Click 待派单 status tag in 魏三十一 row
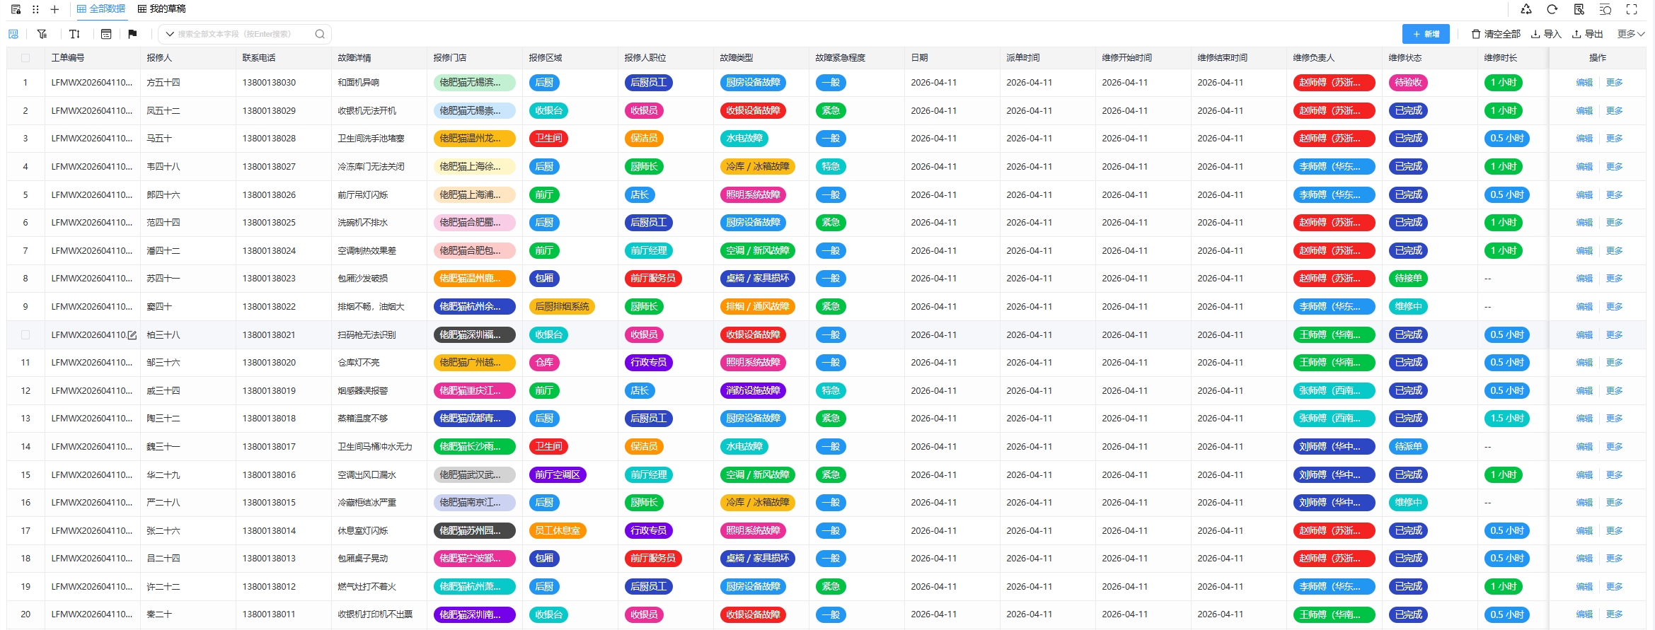The width and height of the screenshot is (1655, 630). 1408,447
